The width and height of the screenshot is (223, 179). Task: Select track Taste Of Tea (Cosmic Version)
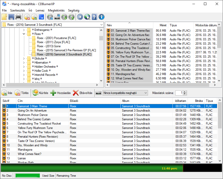[36, 141]
